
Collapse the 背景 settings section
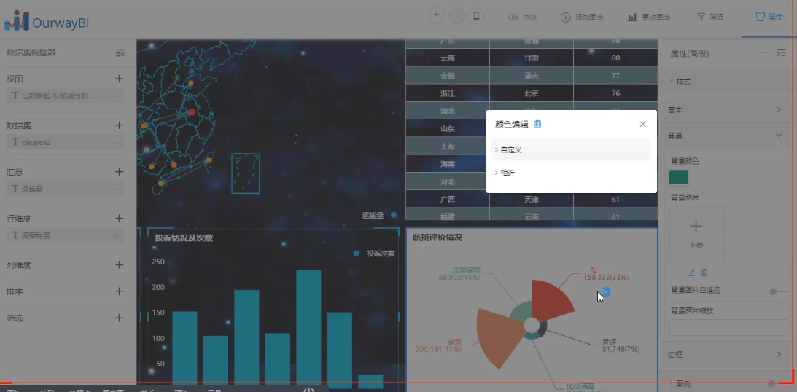[x=726, y=136]
